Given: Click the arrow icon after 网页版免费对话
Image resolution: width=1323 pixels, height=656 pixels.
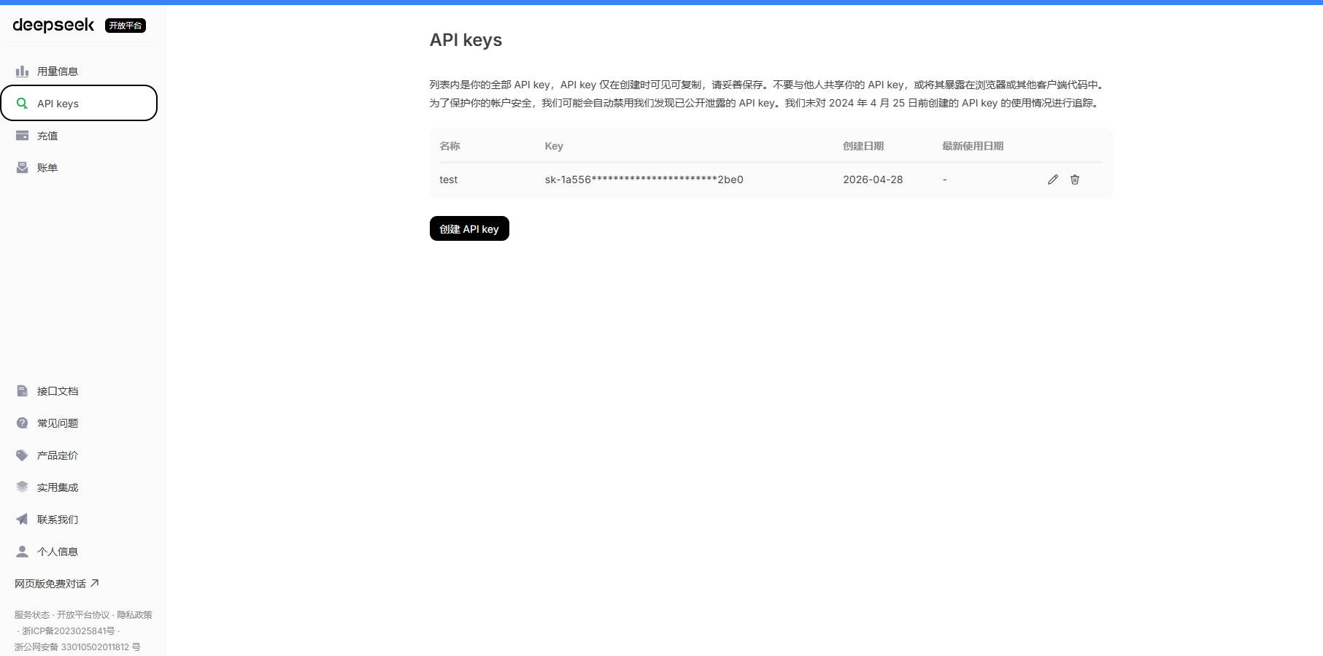Looking at the screenshot, I should tap(95, 583).
